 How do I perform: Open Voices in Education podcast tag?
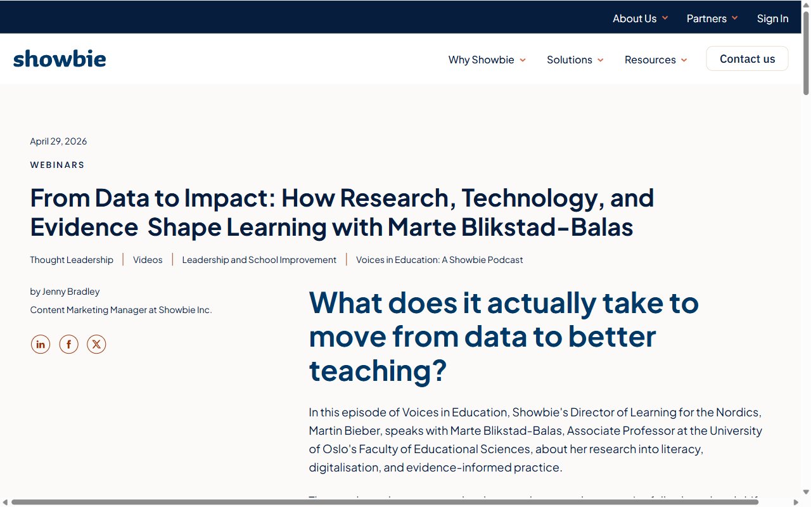tap(440, 260)
